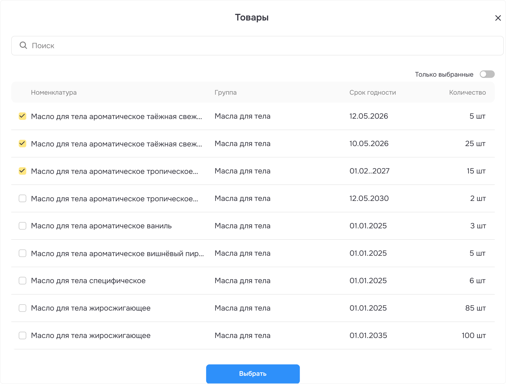This screenshot has width=506, height=384.
Task: Check the product expiring 12.05.2030
Action: 22,198
